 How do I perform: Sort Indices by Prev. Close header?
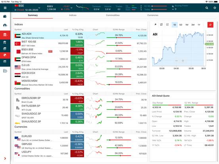tap(141, 30)
